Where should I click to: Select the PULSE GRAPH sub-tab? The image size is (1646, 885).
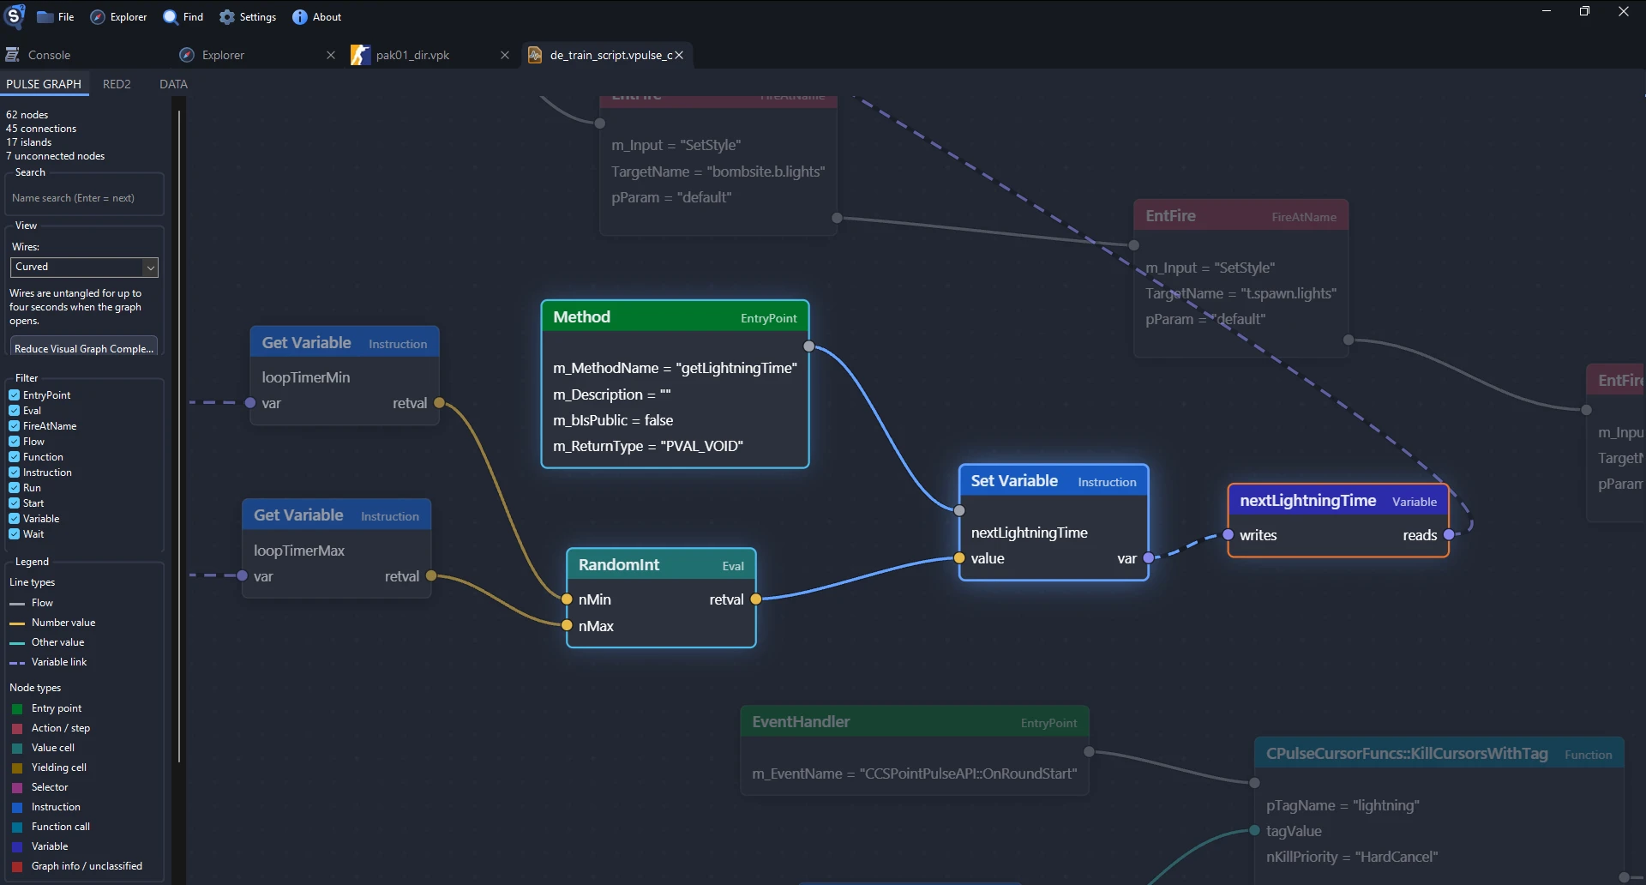44,84
